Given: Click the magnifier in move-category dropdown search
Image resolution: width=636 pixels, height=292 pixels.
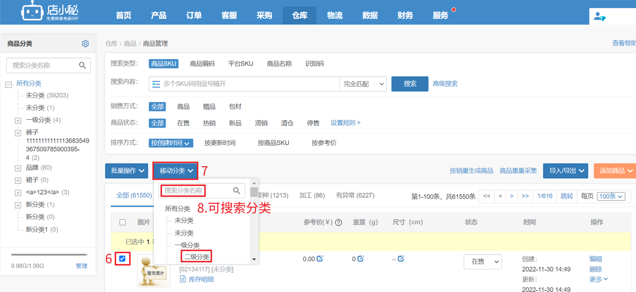Looking at the screenshot, I should click(237, 190).
